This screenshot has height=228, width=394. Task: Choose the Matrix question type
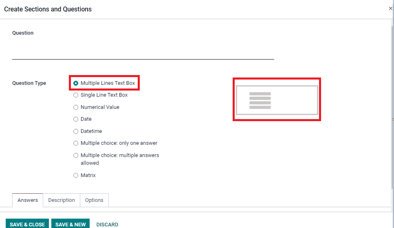76,175
